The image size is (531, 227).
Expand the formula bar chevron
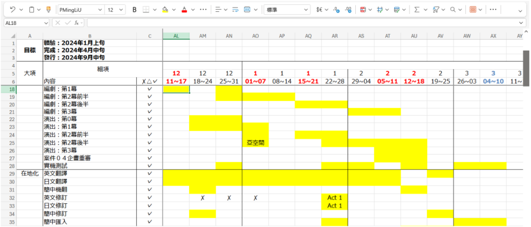522,23
